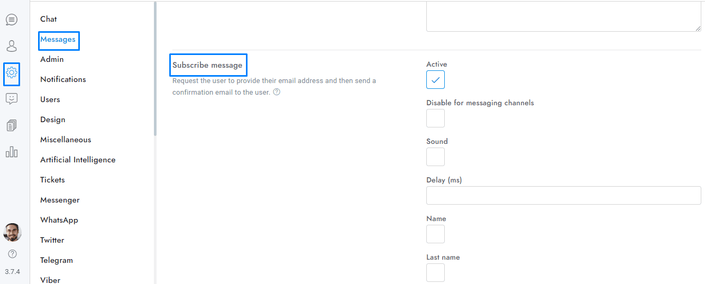
Task: Click the Subscribe message info help icon
Action: coord(277,92)
